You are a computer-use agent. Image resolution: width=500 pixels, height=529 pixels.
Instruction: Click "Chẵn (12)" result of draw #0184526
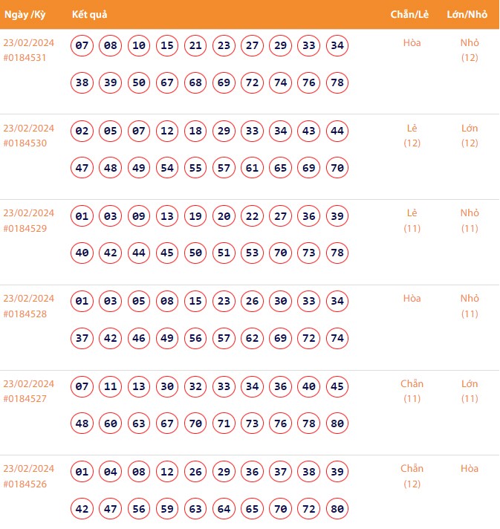click(x=412, y=476)
